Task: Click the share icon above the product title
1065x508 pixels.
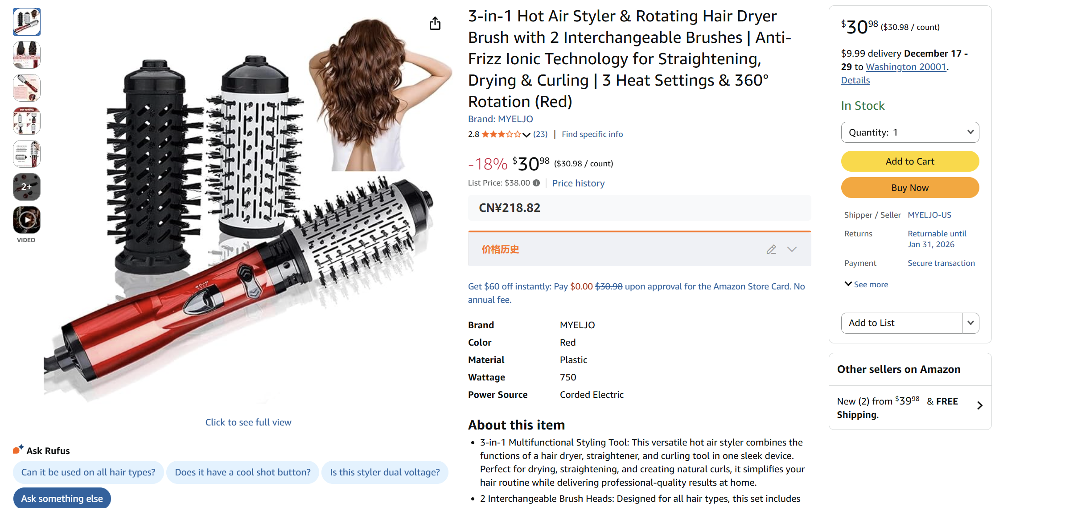Action: coord(435,23)
